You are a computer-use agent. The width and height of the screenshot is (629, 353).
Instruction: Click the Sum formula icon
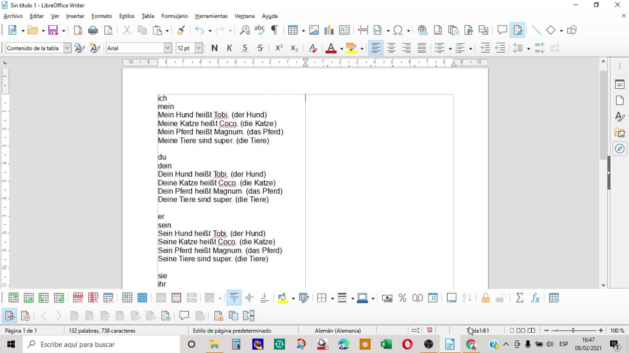(x=519, y=298)
